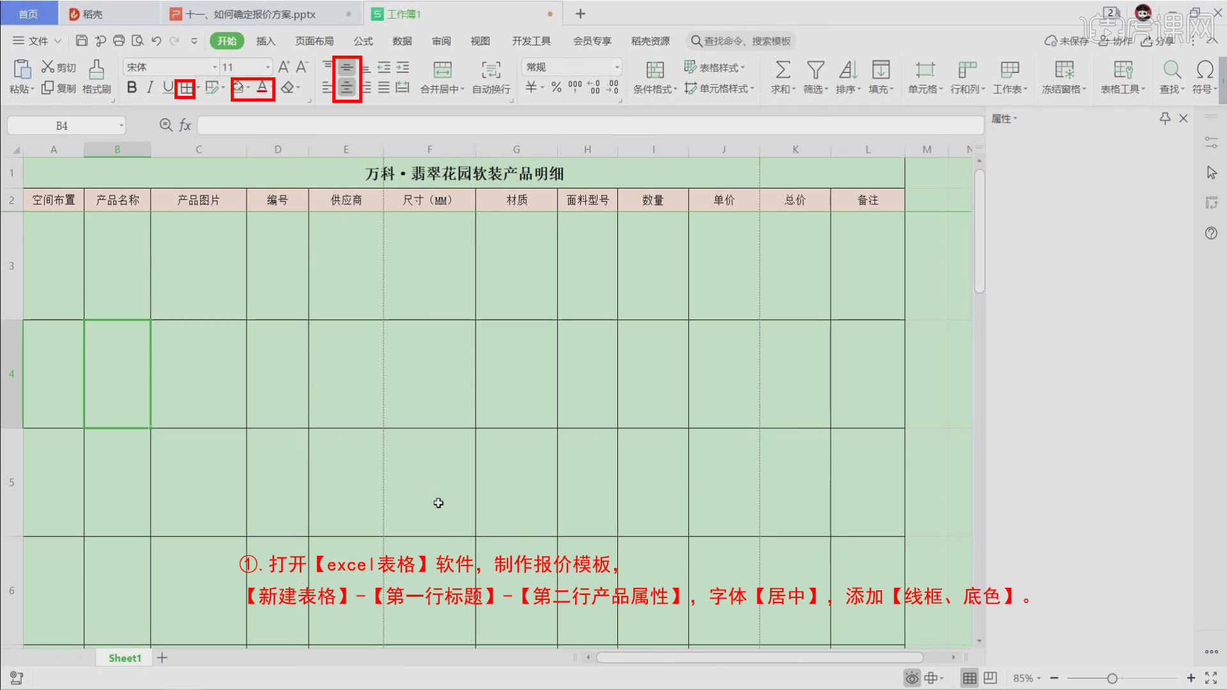
Task: Toggle vertical middle alignment
Action: (x=346, y=67)
